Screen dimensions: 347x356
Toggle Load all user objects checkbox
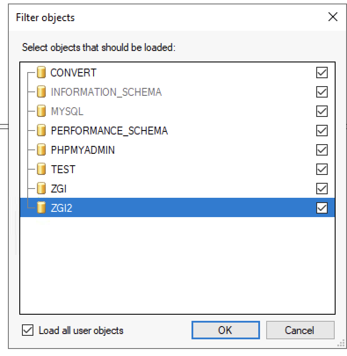pos(28,330)
